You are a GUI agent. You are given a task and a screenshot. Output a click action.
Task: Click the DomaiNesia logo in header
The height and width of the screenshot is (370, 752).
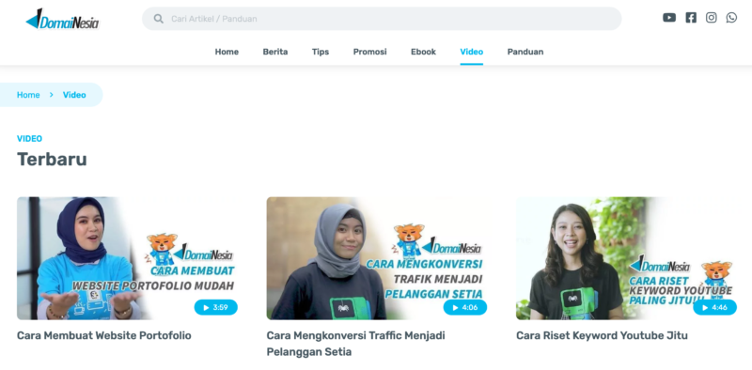[x=62, y=20]
